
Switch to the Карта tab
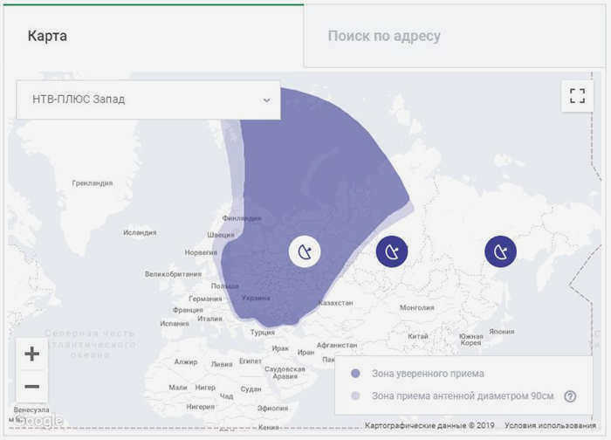pyautogui.click(x=154, y=36)
